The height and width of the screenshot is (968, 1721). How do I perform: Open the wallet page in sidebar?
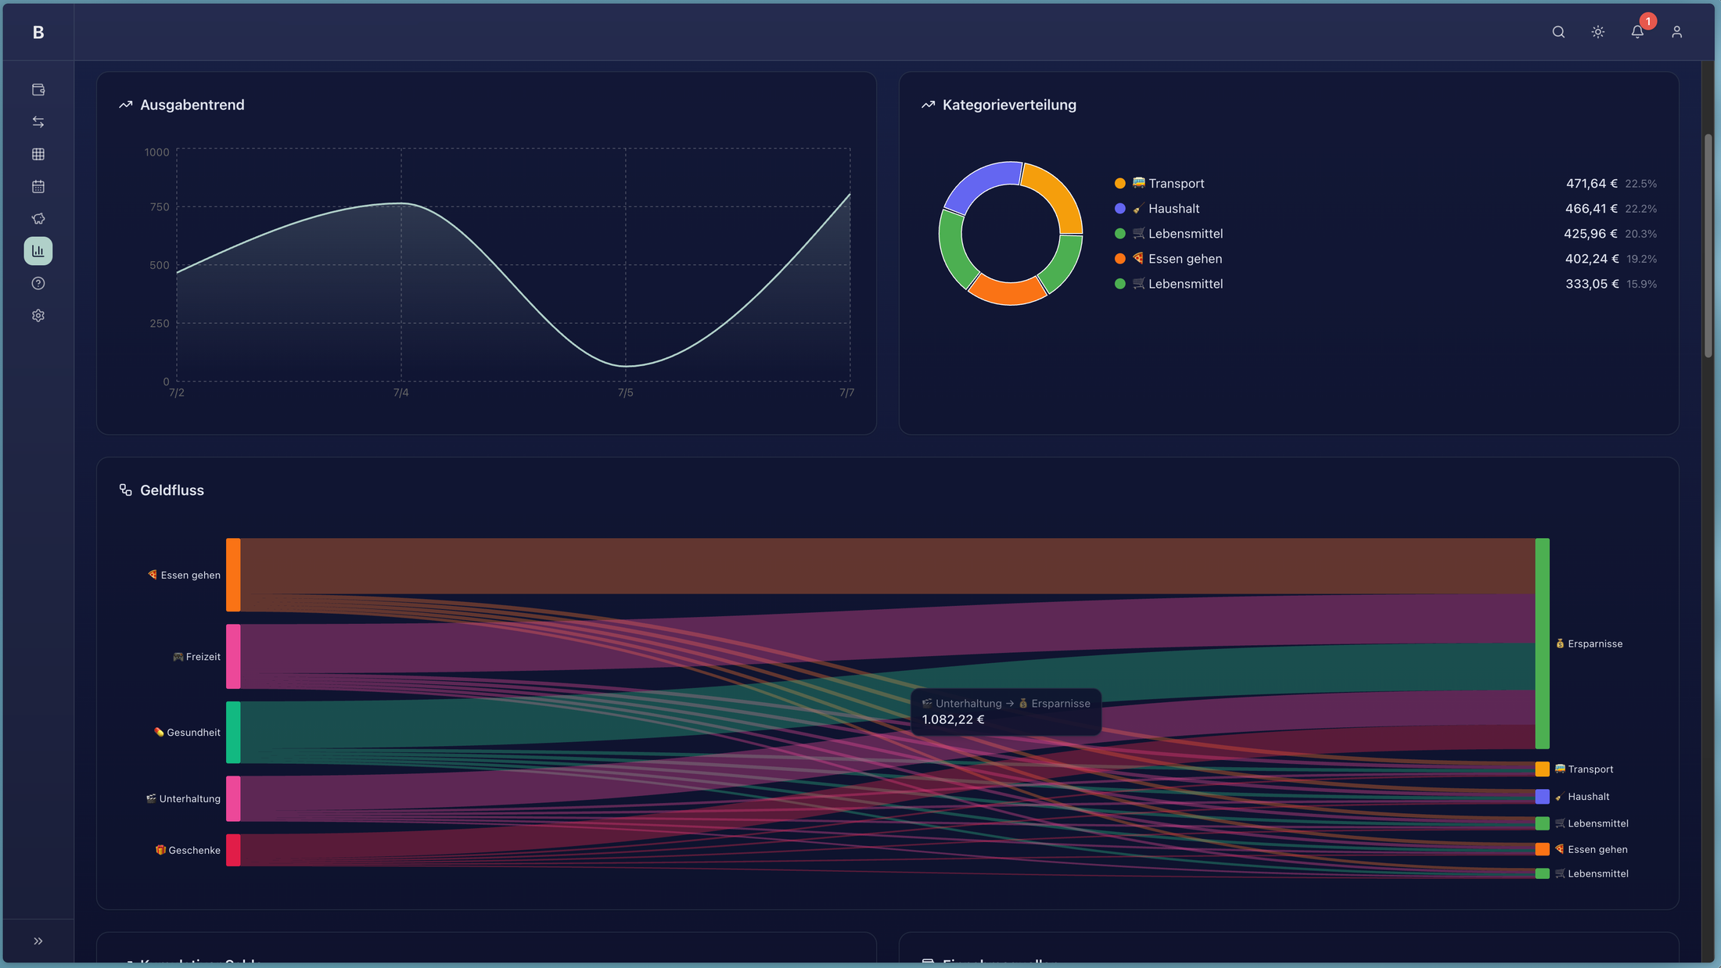click(38, 90)
